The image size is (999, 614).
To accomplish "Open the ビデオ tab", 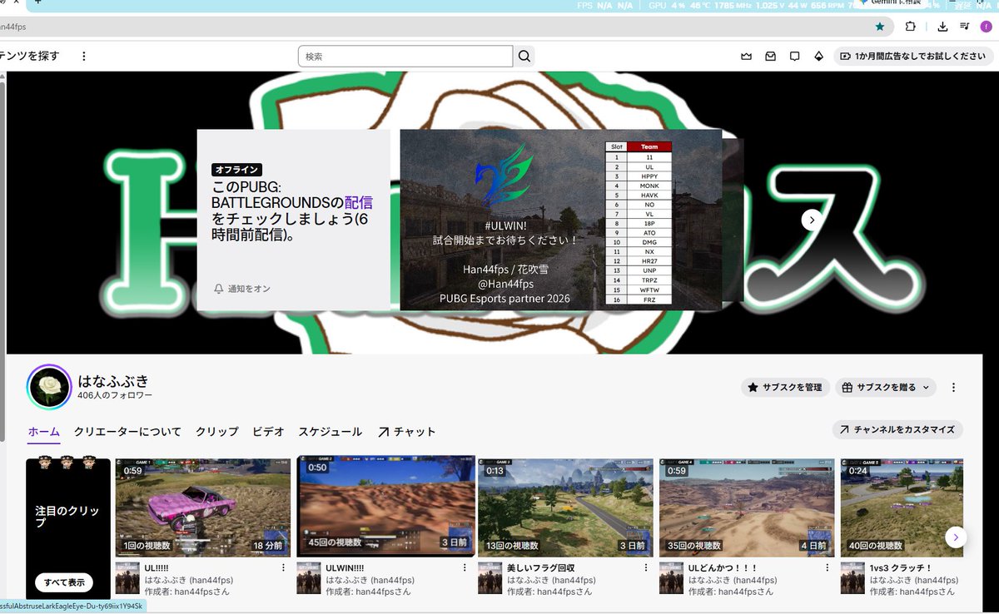I will point(268,432).
